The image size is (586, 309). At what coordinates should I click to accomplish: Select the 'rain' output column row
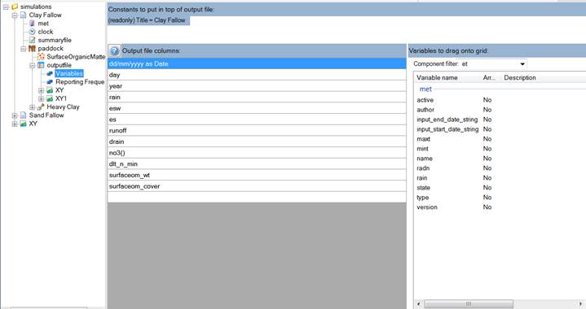[257, 98]
